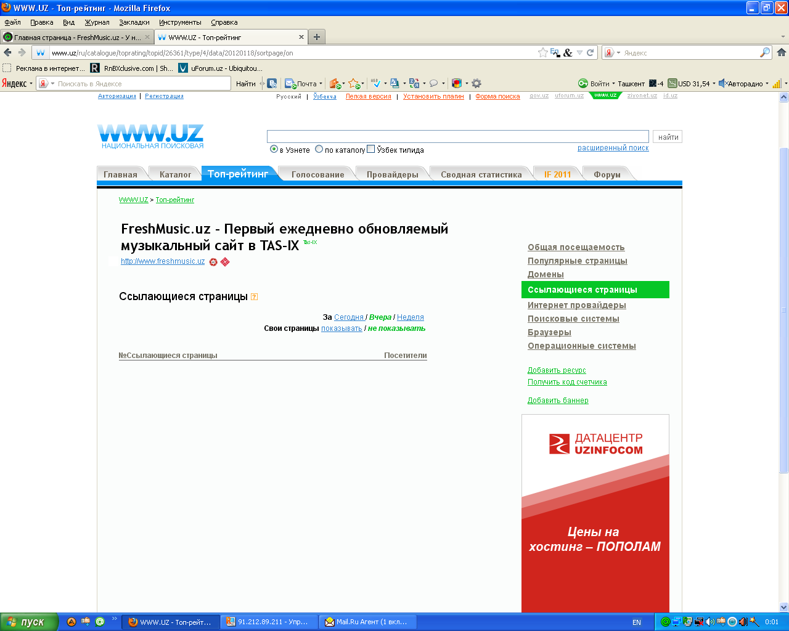Click the Yandex bar settings gear

476,84
